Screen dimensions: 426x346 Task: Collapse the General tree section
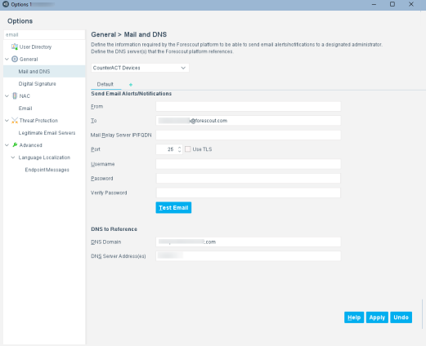(x=7, y=59)
